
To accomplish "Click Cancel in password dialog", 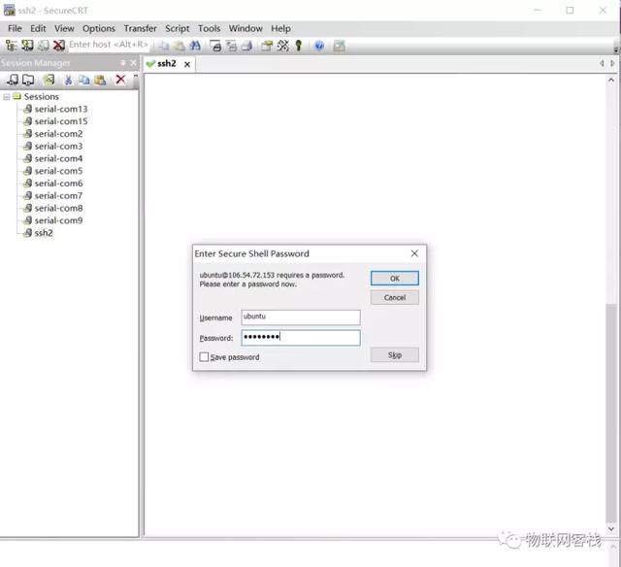I will point(395,297).
